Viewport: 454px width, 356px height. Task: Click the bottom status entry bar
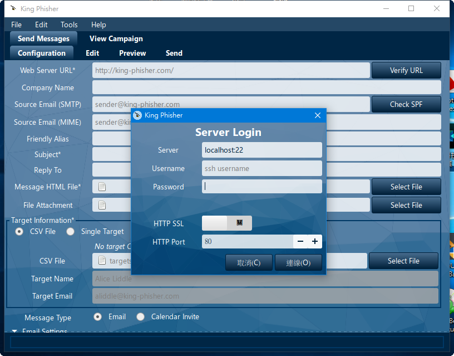click(x=226, y=342)
